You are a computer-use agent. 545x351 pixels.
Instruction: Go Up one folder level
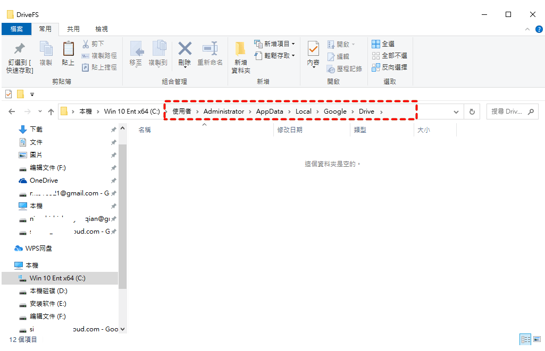coord(51,112)
